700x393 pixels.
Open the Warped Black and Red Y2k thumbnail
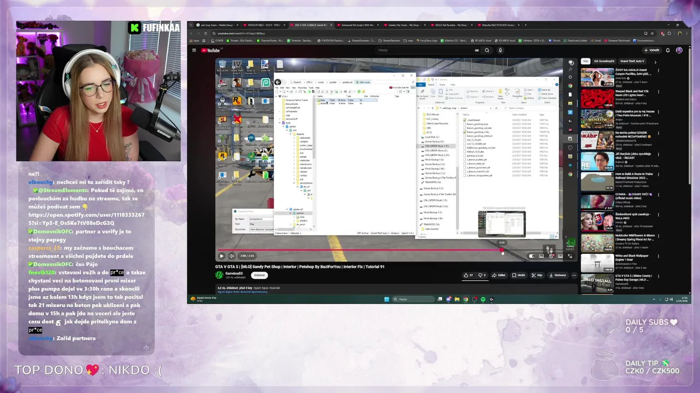[x=597, y=98]
